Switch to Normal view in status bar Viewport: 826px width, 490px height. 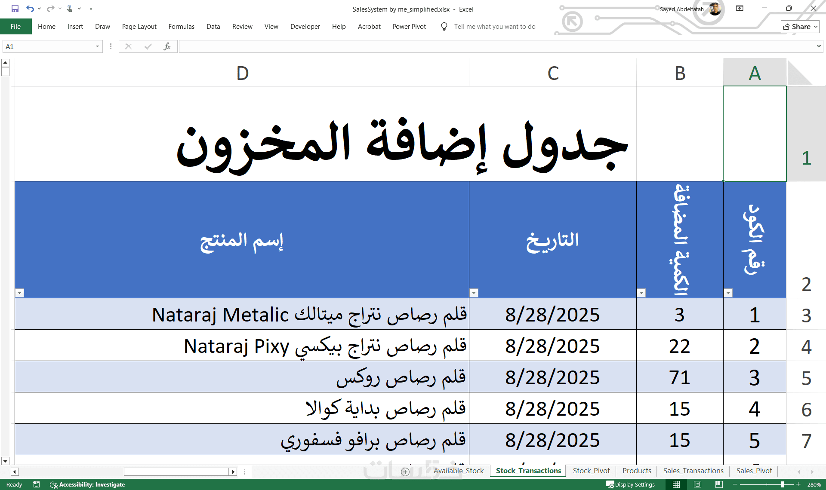point(676,484)
